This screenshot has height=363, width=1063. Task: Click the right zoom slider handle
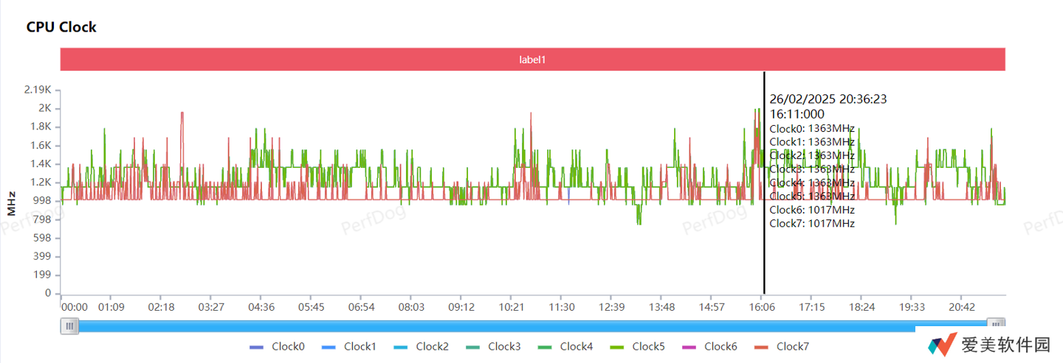(x=997, y=325)
